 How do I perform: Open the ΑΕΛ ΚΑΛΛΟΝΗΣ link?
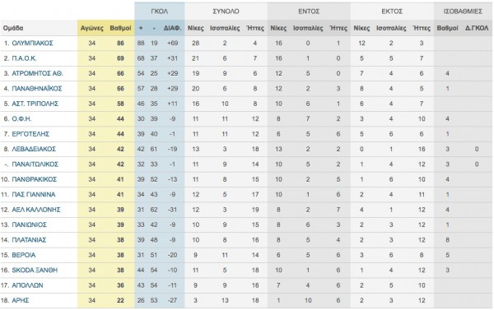[x=36, y=210]
